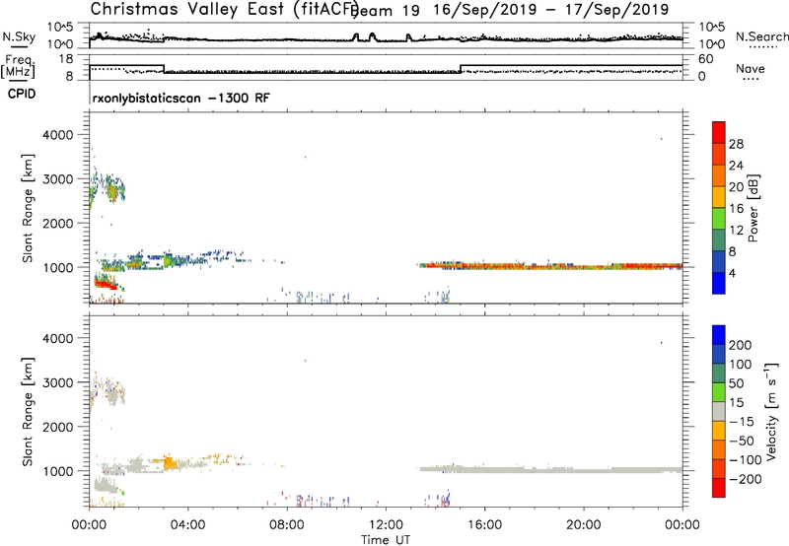Viewport: 789px width, 546px height.
Task: Click the 'N.Search' legend label
Action: pos(762,36)
